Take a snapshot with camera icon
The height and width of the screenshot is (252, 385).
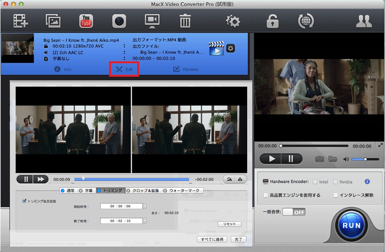tap(319, 159)
